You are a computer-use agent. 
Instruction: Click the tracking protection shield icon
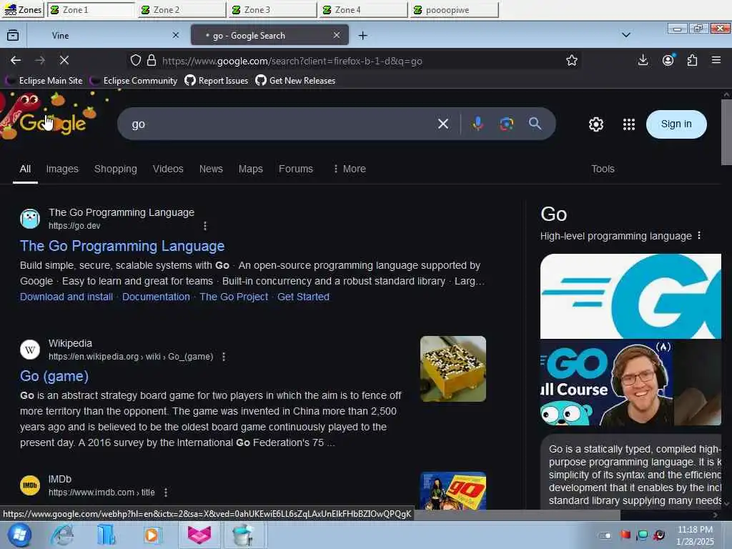tap(135, 60)
